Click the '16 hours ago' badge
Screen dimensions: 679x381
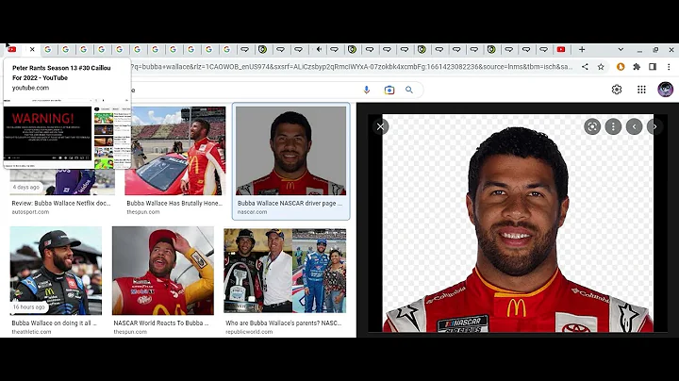click(28, 306)
